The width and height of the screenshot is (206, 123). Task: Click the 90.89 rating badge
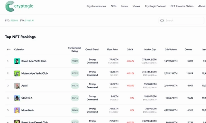tap(75, 61)
